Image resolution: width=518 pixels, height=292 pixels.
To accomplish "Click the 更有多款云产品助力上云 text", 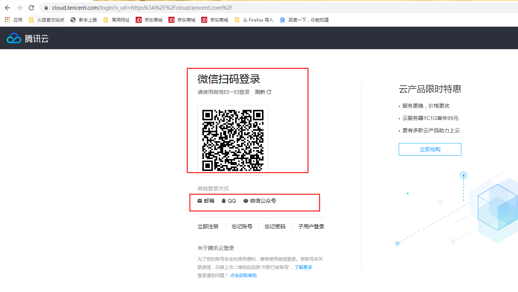I will tap(431, 130).
